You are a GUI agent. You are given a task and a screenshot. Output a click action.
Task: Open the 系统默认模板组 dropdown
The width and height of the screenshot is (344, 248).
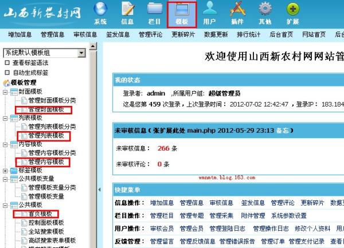click(44, 53)
